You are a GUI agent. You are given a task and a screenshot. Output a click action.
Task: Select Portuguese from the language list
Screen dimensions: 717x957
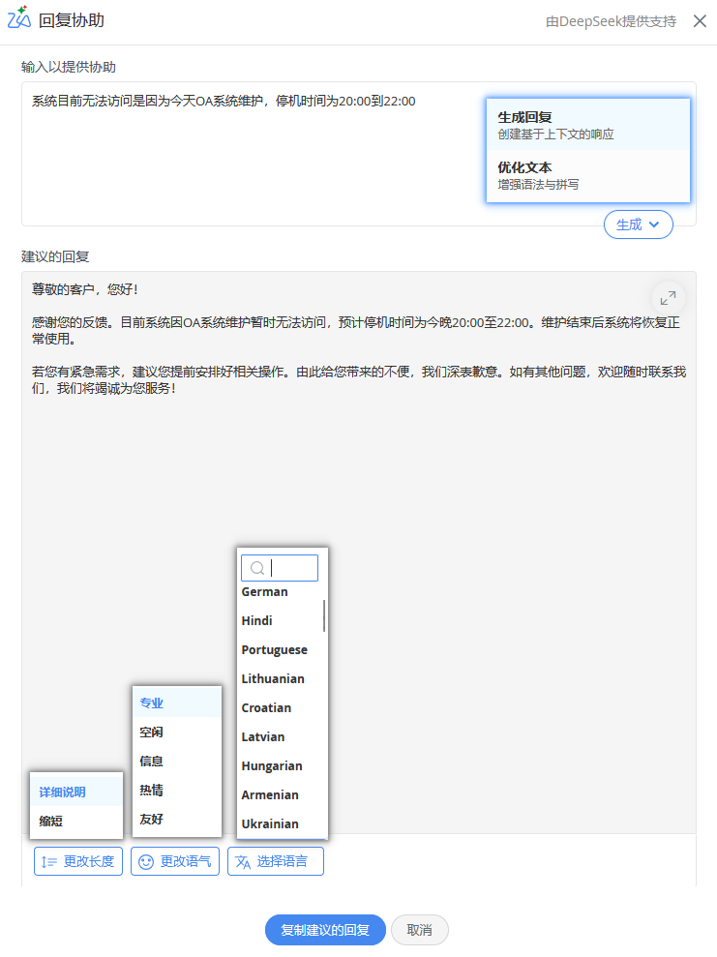click(275, 650)
